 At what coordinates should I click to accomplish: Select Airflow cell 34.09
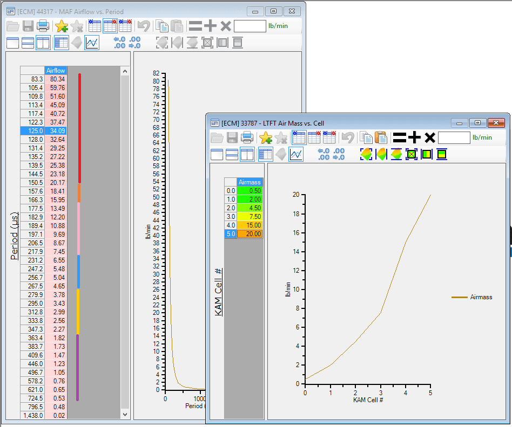(56, 130)
